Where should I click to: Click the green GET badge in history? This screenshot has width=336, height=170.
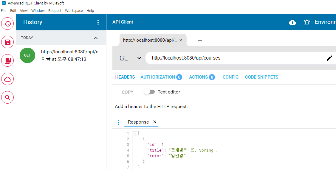point(27,55)
